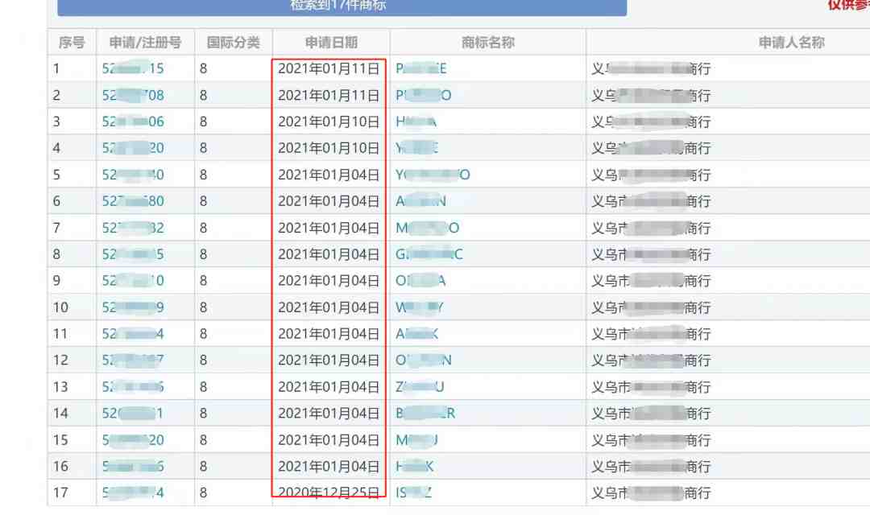Select the date 2020年12月25日 in row 17
Viewport: 870px width, 519px height.
pos(329,493)
